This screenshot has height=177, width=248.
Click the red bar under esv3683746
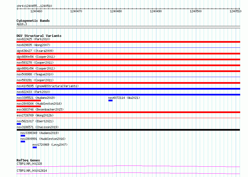[x=128, y=112]
